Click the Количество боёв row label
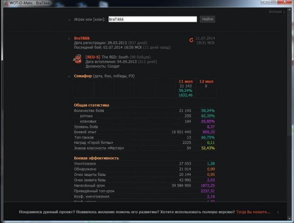 point(89,111)
